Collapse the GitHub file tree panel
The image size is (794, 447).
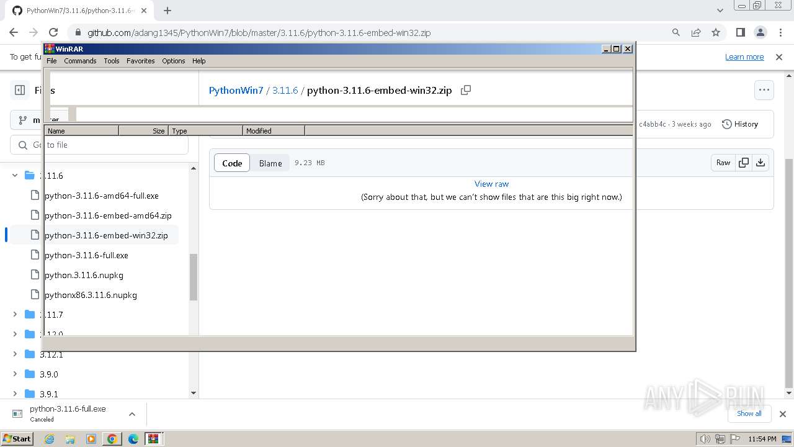click(20, 90)
